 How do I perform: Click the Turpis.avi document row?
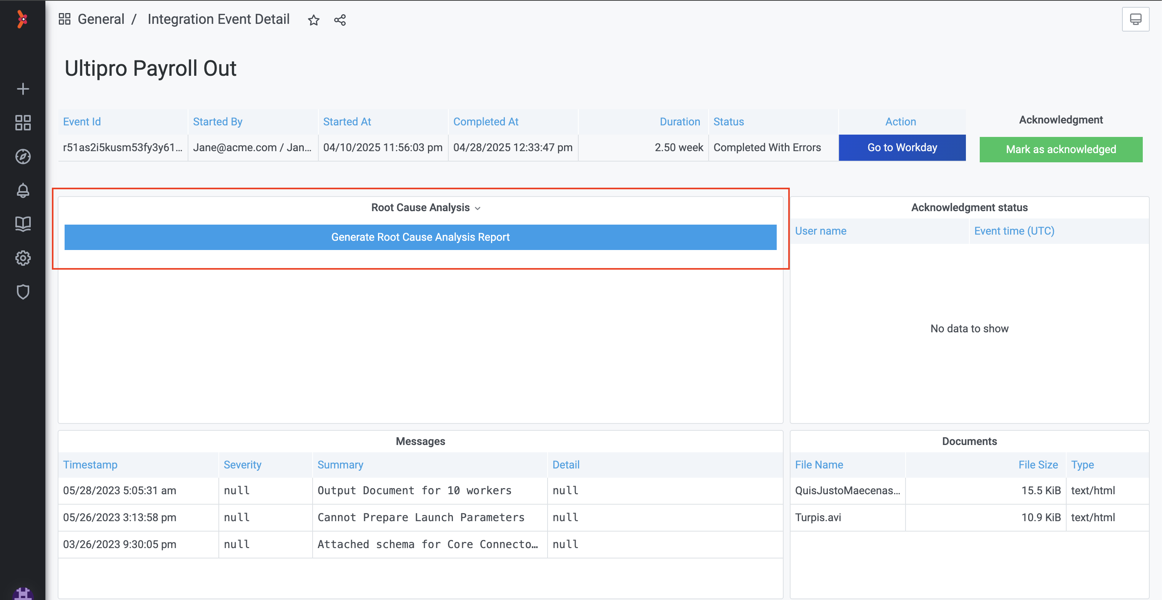click(818, 517)
